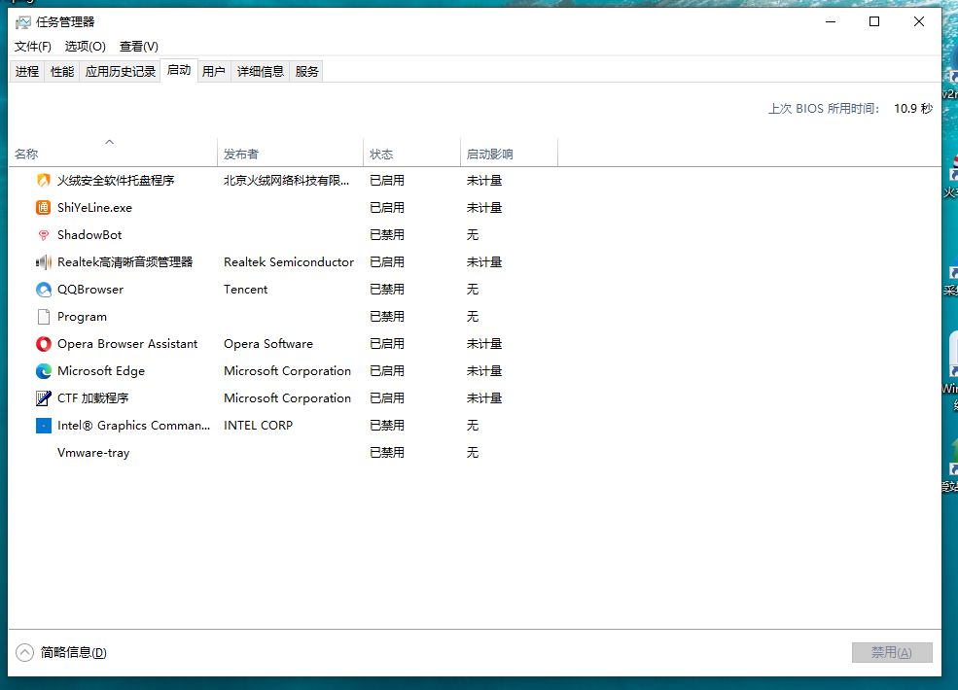This screenshot has height=690, width=958.
Task: Select the QQBrowser entry
Action: coord(90,290)
